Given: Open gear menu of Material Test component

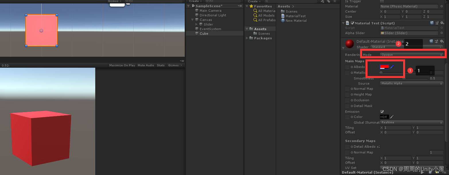Looking at the screenshot, I should [x=442, y=23].
